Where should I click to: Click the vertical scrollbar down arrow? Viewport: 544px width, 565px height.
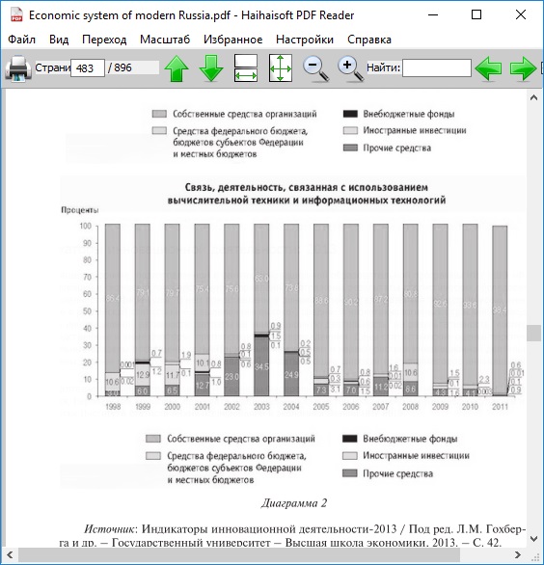pyautogui.click(x=534, y=539)
